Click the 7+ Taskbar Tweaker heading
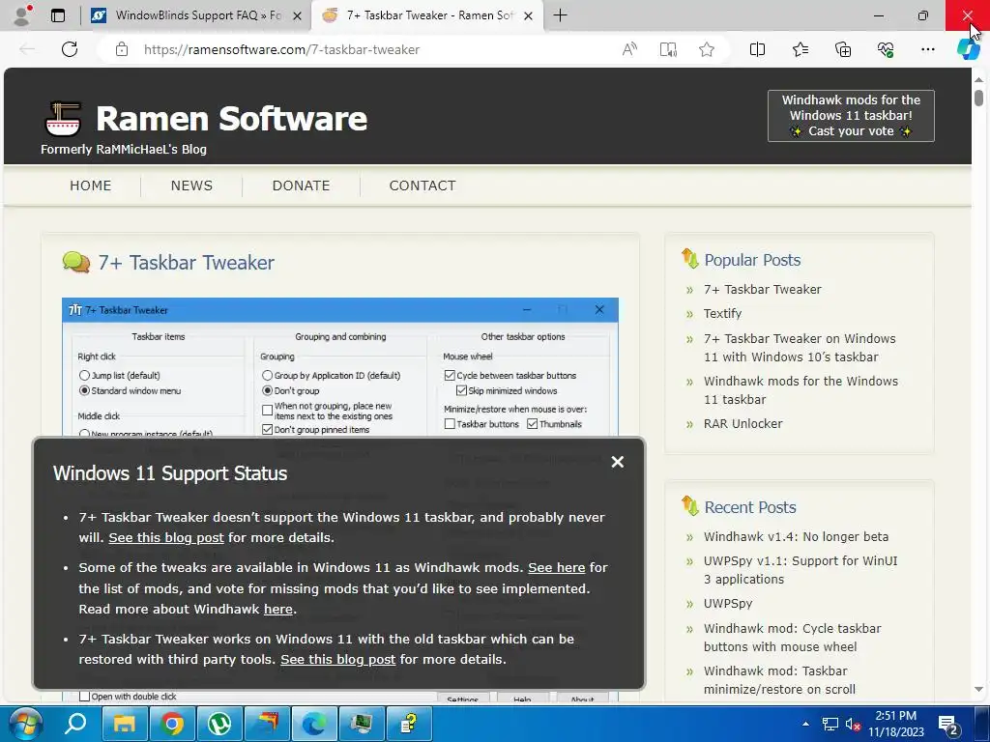Viewport: 990px width, 742px height. [x=187, y=263]
